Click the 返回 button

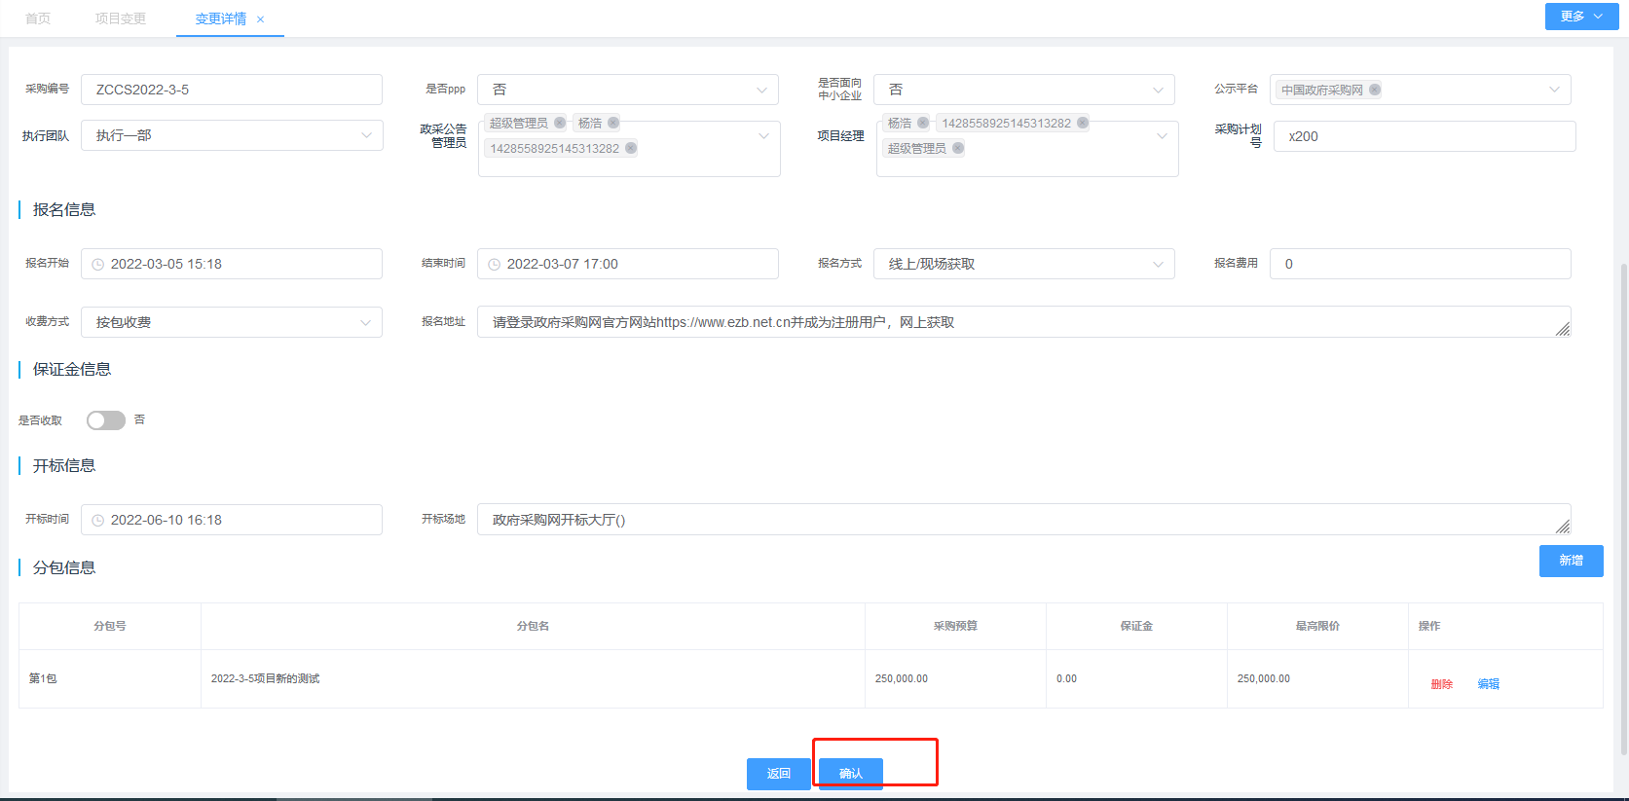point(778,774)
